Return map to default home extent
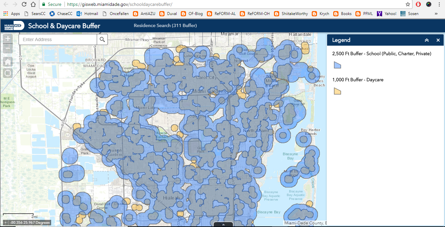 (x=8, y=62)
